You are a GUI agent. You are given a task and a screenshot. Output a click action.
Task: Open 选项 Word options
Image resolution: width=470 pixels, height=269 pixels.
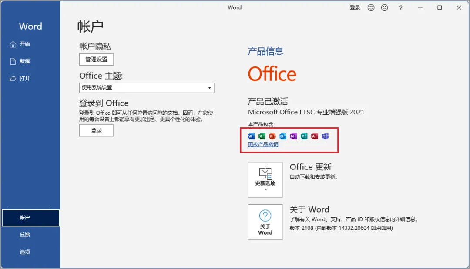(30, 252)
